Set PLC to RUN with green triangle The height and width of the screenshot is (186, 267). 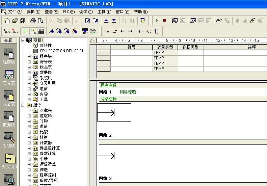[157, 21]
